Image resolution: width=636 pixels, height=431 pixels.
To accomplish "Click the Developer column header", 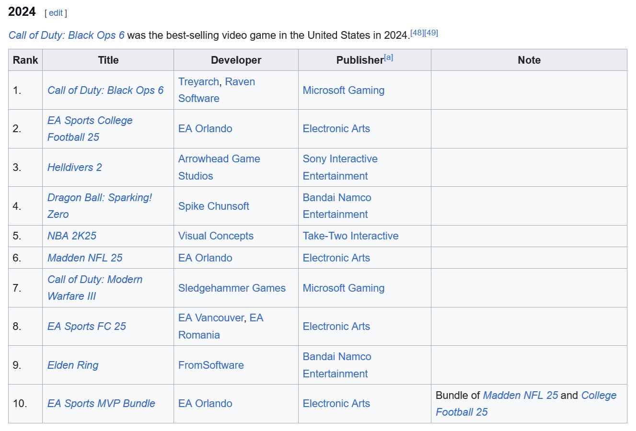I will [x=236, y=60].
